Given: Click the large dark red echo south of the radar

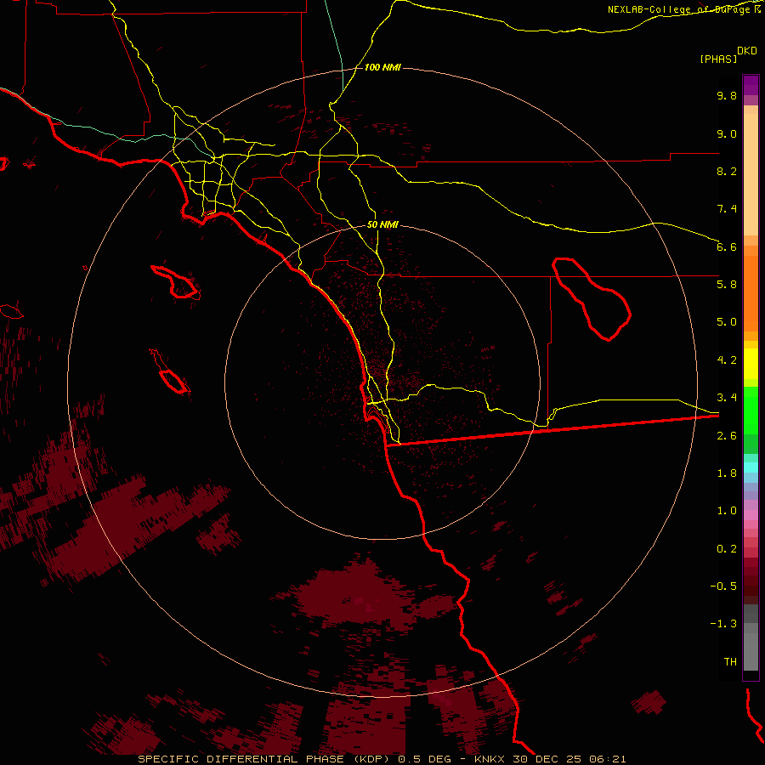Looking at the screenshot, I should click(356, 595).
